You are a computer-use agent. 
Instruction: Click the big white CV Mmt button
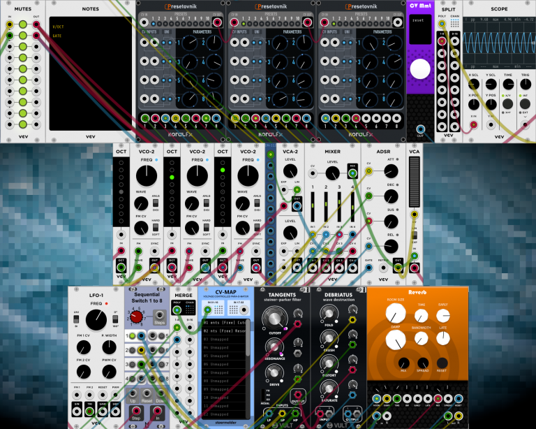[x=420, y=68]
